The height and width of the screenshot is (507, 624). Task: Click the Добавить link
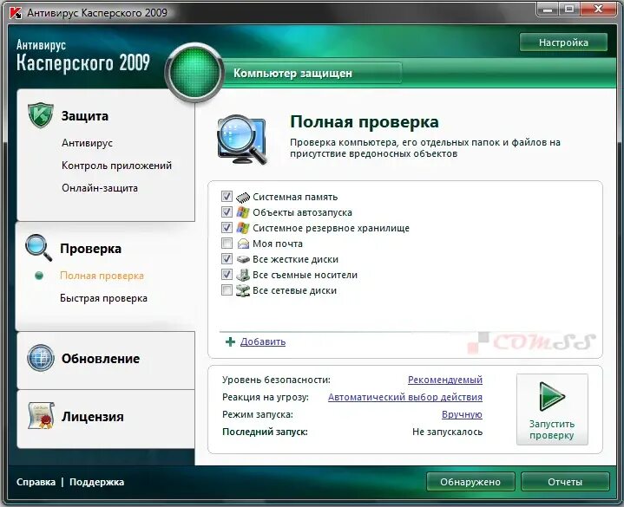[x=263, y=341]
